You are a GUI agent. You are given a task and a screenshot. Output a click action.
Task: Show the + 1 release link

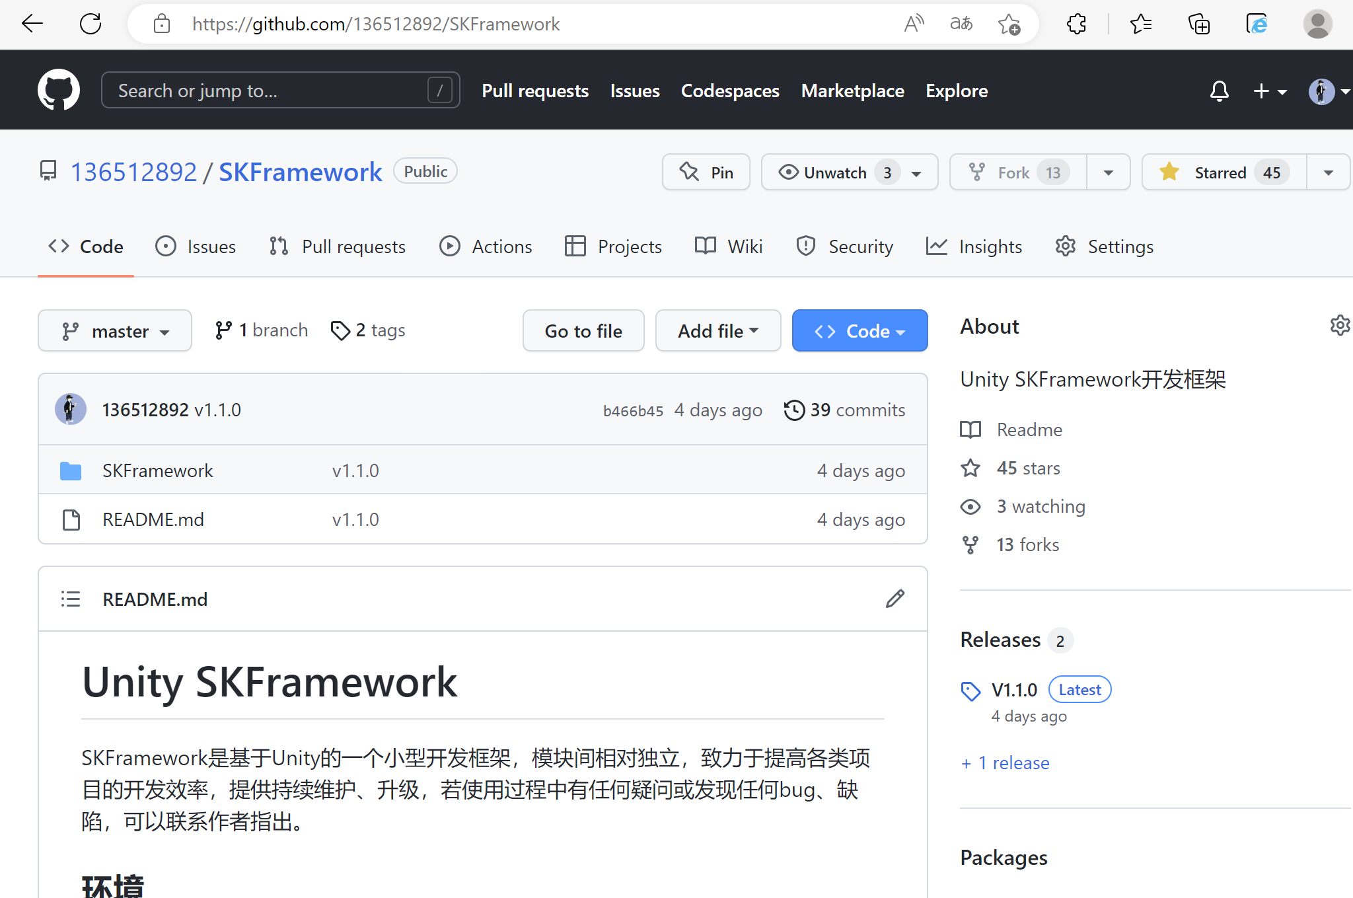point(1005,763)
